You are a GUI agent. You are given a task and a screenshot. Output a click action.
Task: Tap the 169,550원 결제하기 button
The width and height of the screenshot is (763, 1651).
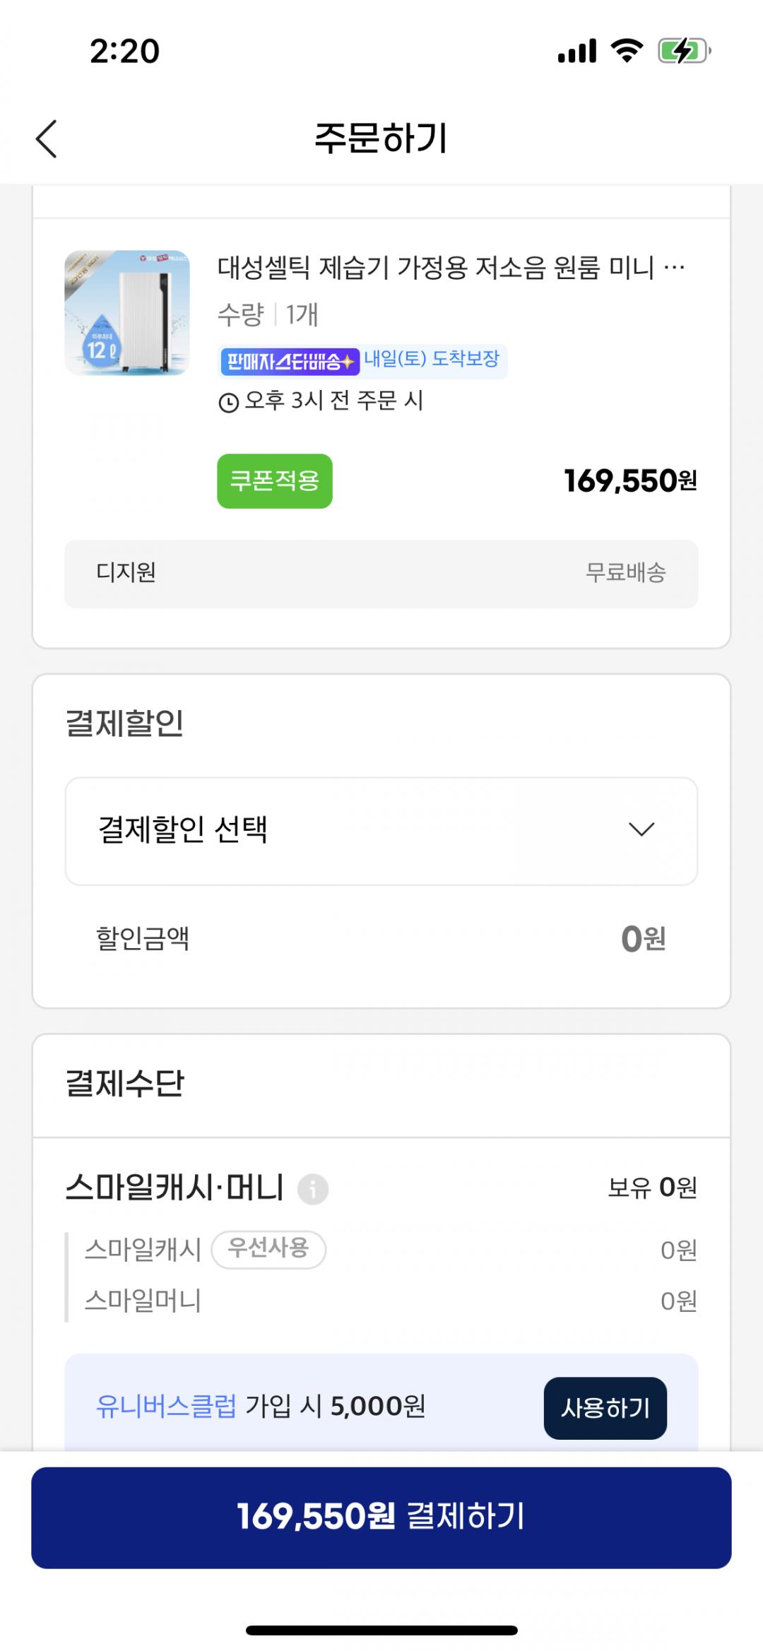click(x=381, y=1517)
